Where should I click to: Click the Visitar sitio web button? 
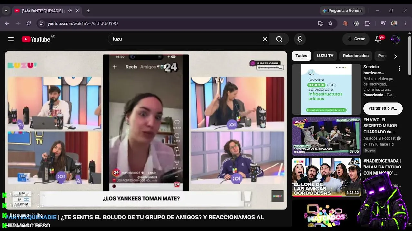point(383,108)
